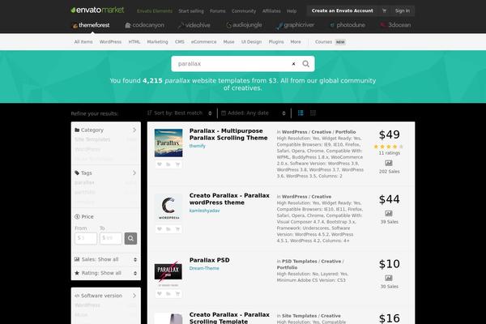Viewport: 486px width, 324px height.
Task: Expand the Software version filter chevron
Action: click(x=134, y=296)
